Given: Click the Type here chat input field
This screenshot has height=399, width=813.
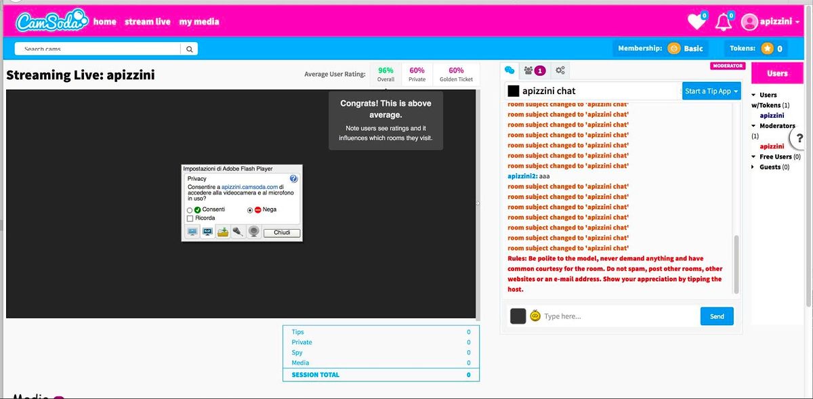Looking at the screenshot, I should [617, 316].
